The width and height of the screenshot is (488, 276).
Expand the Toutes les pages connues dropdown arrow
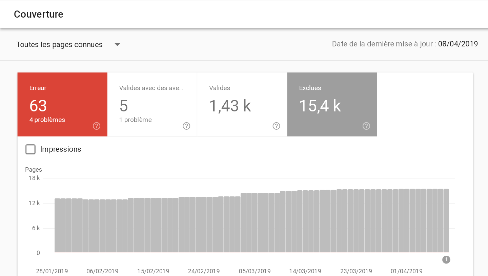click(x=117, y=44)
